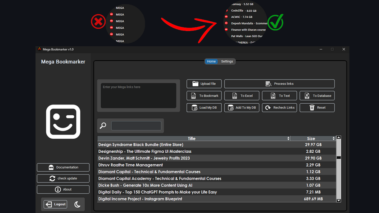
Task: Click the 2.29 GB size cell
Action: (x=313, y=165)
